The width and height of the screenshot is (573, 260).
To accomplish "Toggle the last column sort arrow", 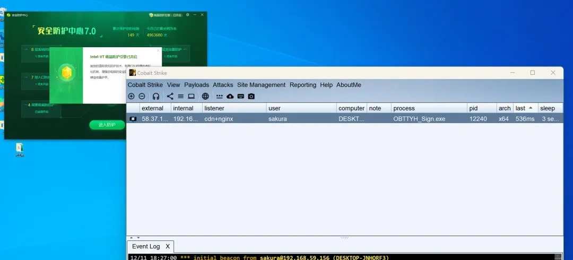I will pyautogui.click(x=531, y=108).
